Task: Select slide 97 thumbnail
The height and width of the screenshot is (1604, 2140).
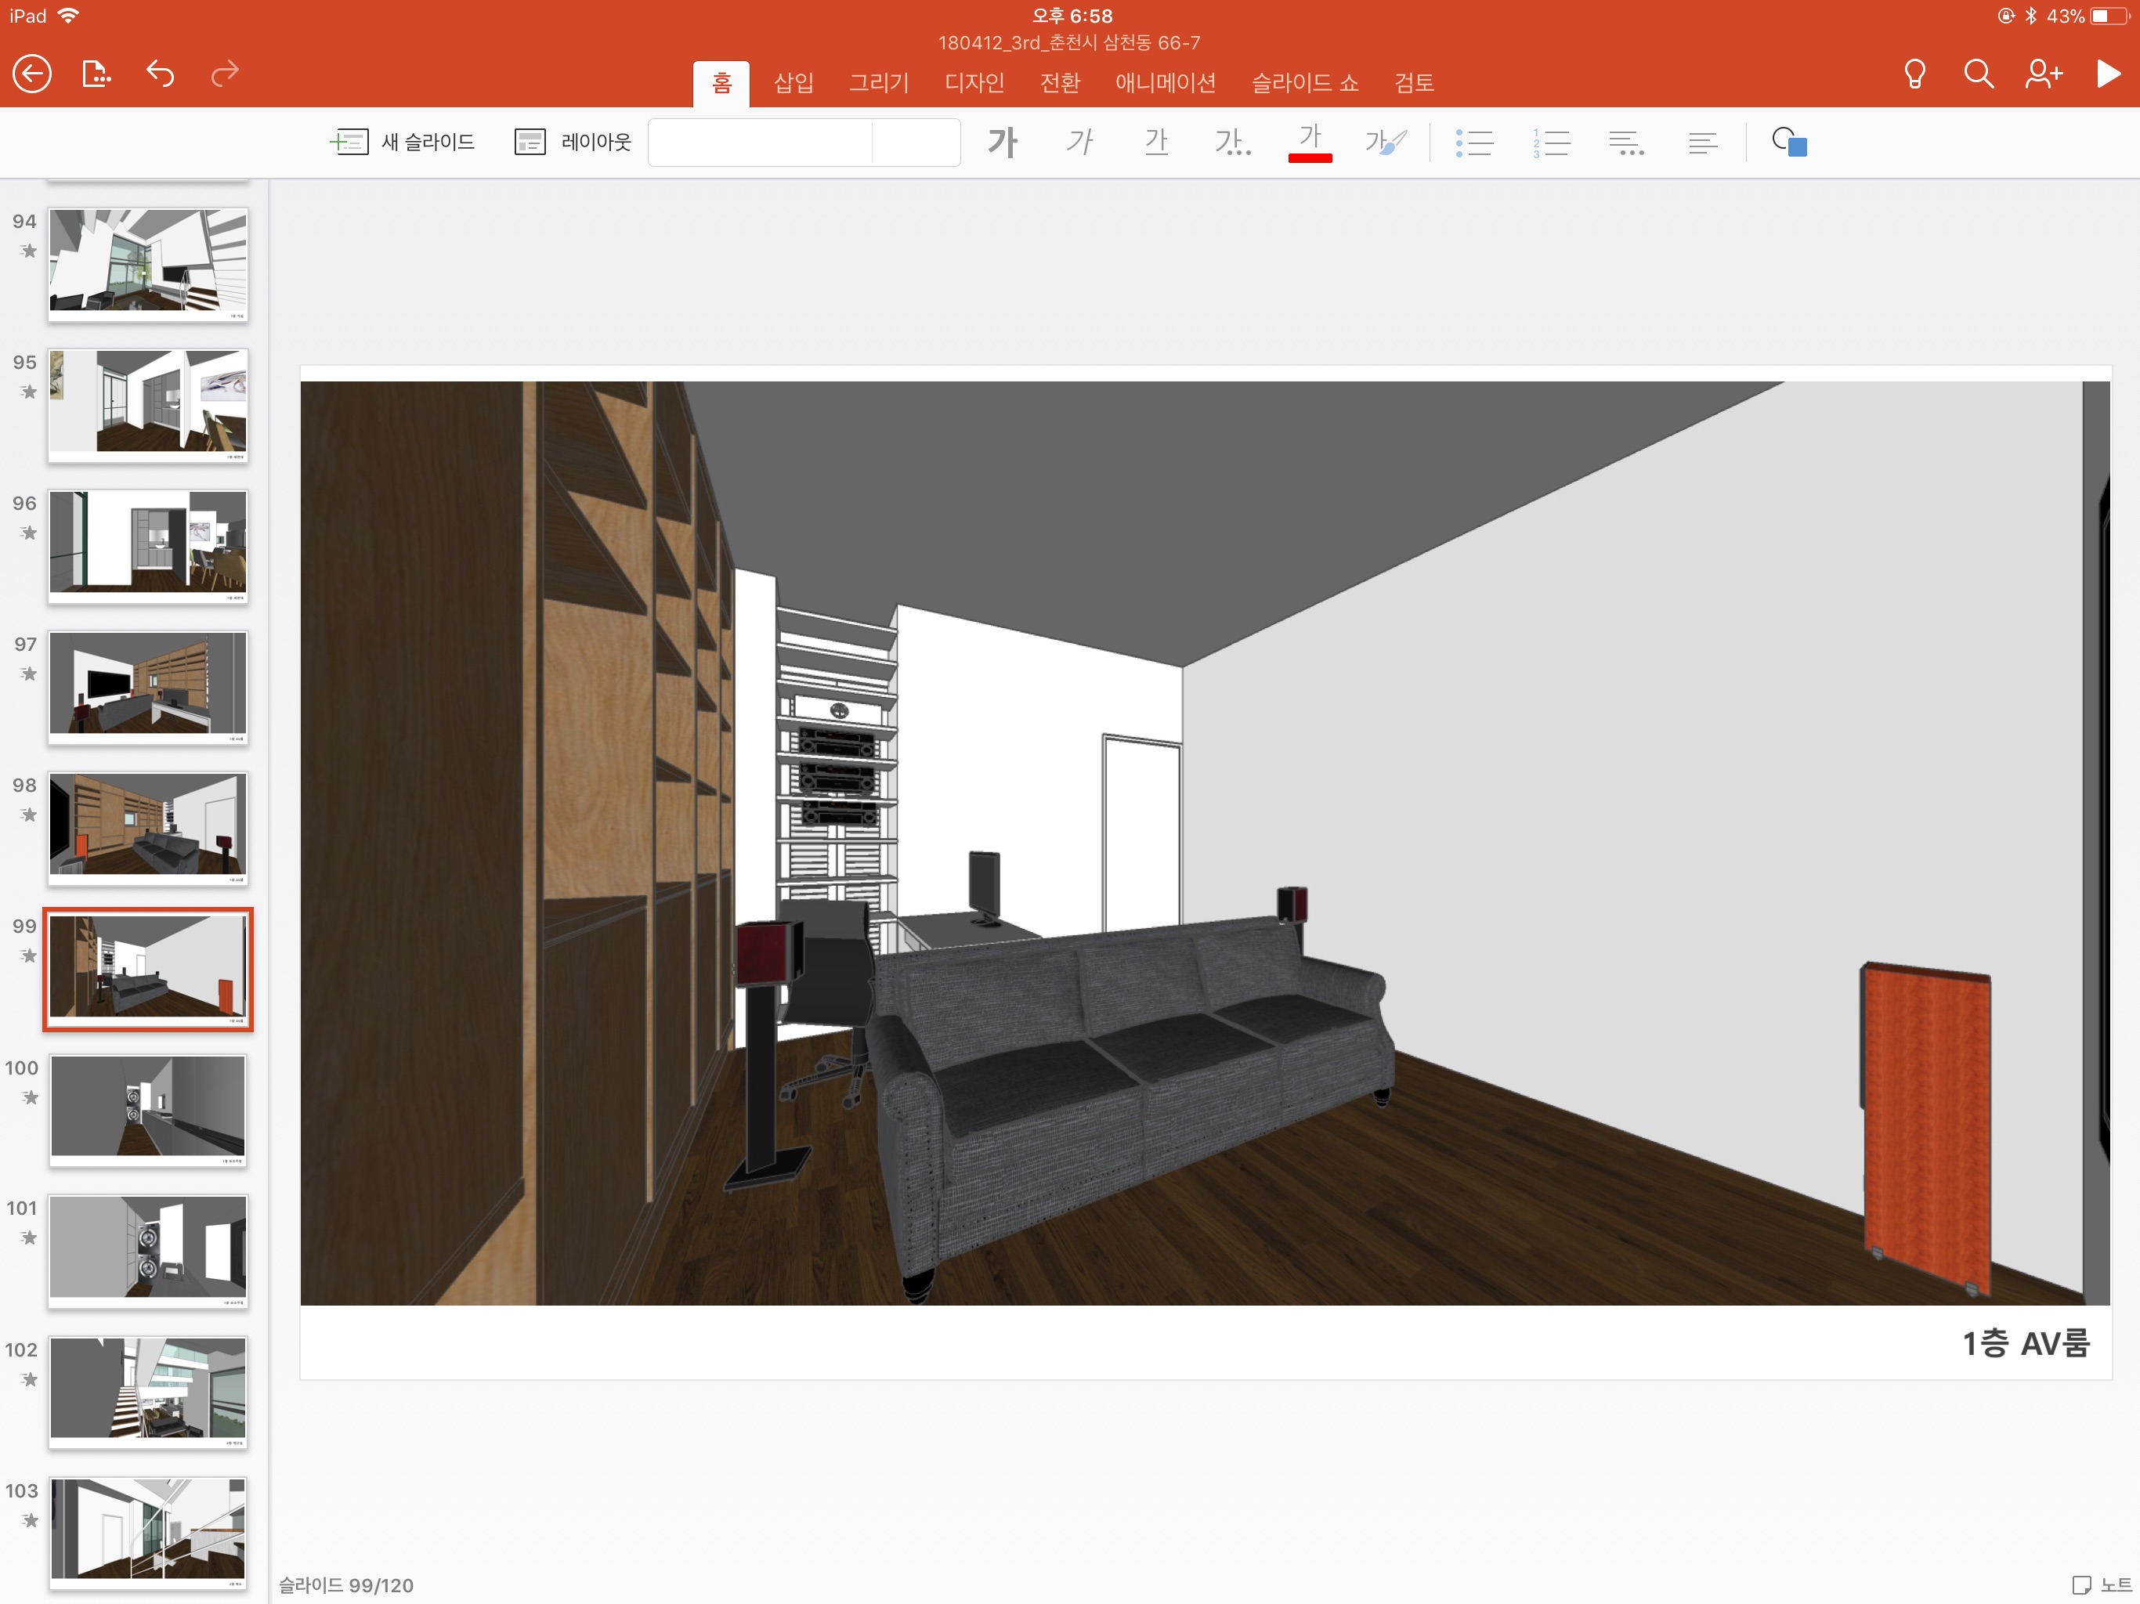Action: tap(148, 687)
